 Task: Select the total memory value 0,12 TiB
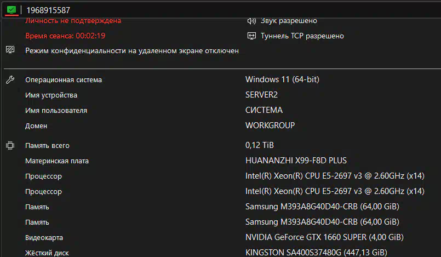pos(260,145)
